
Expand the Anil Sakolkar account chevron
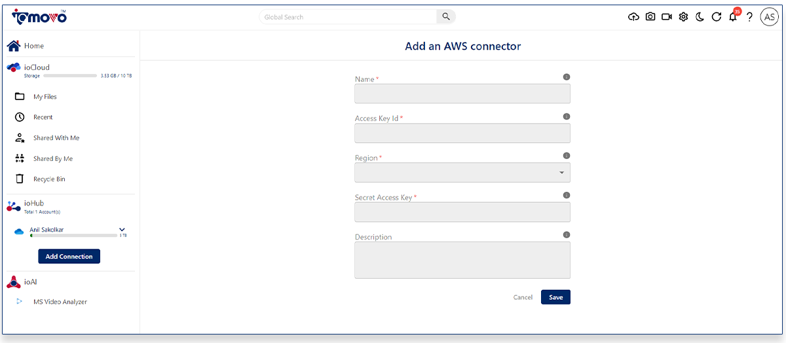(122, 229)
